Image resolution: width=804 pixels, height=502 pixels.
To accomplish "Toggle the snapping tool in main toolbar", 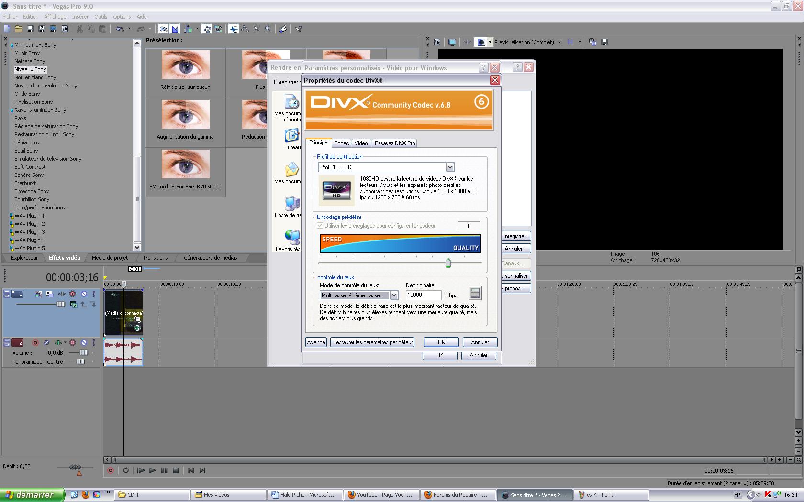I will coord(163,29).
